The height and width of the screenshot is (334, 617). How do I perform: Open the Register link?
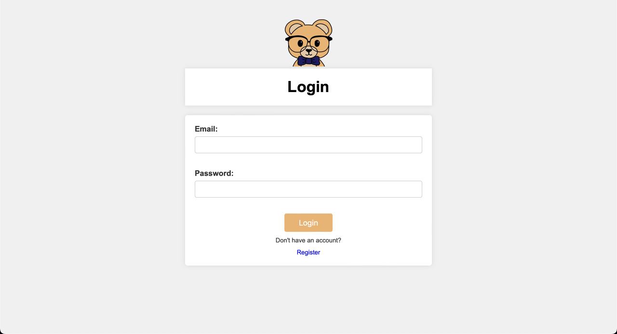(x=308, y=253)
